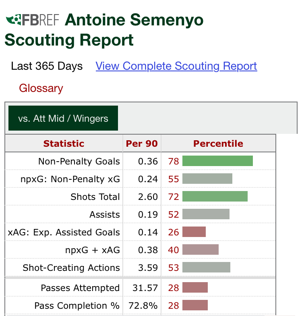
Task: Click the Pass Completion % label
Action: click(77, 305)
